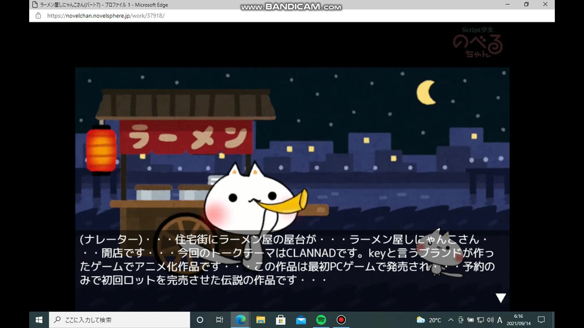
Task: Launch Microsoft Store from the taskbar
Action: pos(281,320)
